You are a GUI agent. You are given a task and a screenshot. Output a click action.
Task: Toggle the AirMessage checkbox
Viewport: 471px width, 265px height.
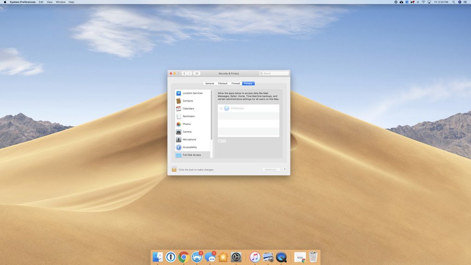(221, 108)
